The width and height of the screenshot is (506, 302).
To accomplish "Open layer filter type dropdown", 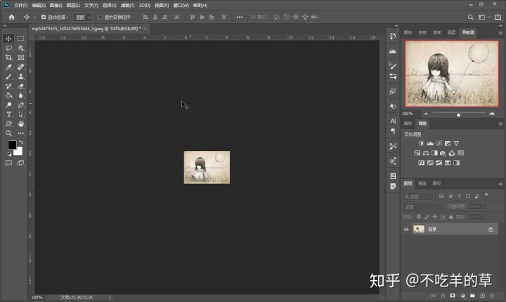I will point(418,196).
